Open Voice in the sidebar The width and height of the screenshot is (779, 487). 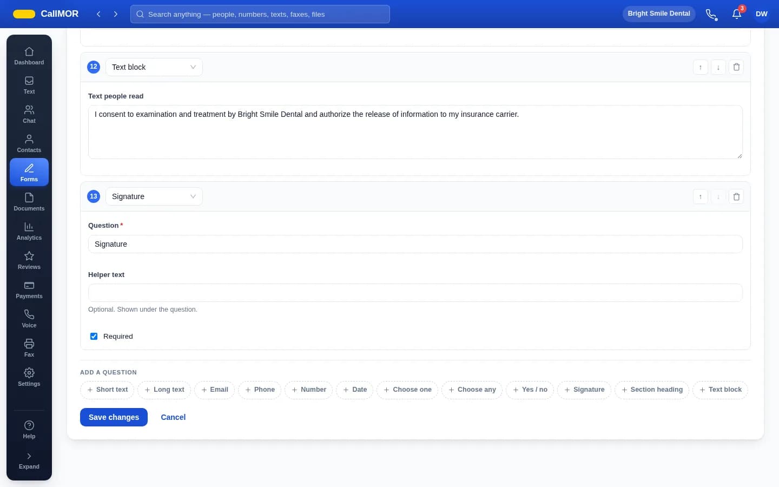pyautogui.click(x=29, y=319)
